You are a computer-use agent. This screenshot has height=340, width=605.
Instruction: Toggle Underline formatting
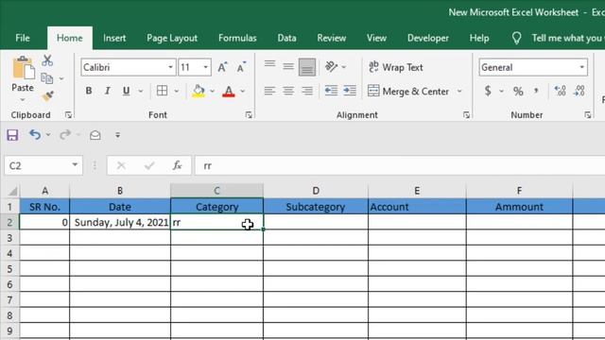point(126,91)
